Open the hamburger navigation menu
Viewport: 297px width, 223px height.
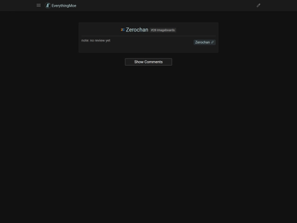[x=38, y=6]
